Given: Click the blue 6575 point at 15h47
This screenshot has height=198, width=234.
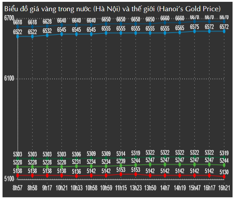Looking at the screenshot, I should [x=195, y=31].
